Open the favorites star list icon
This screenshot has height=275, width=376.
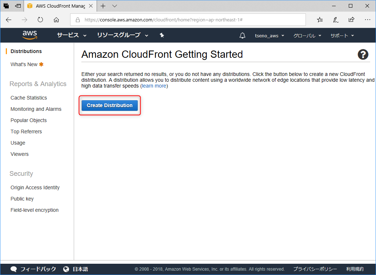[x=320, y=20]
